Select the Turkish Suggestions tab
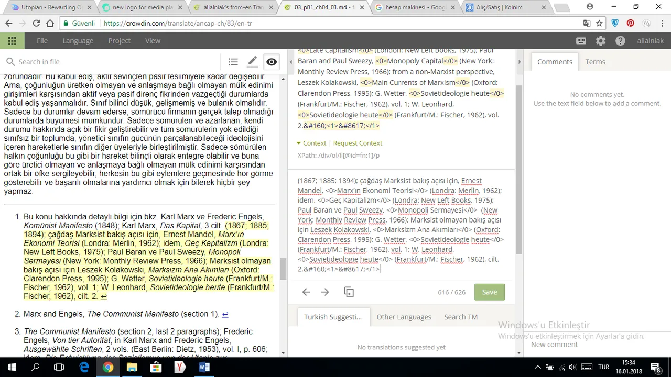 (332, 317)
